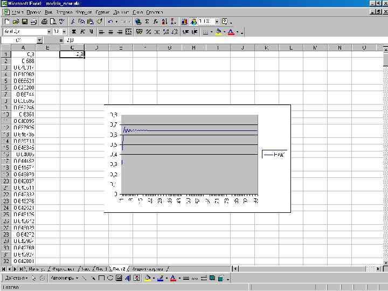Open the Undo history dropdown arrow
The height and width of the screenshot is (291, 388).
tap(116, 22)
